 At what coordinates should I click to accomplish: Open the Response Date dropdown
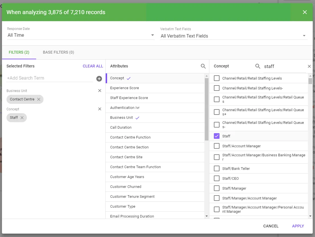tap(81, 35)
